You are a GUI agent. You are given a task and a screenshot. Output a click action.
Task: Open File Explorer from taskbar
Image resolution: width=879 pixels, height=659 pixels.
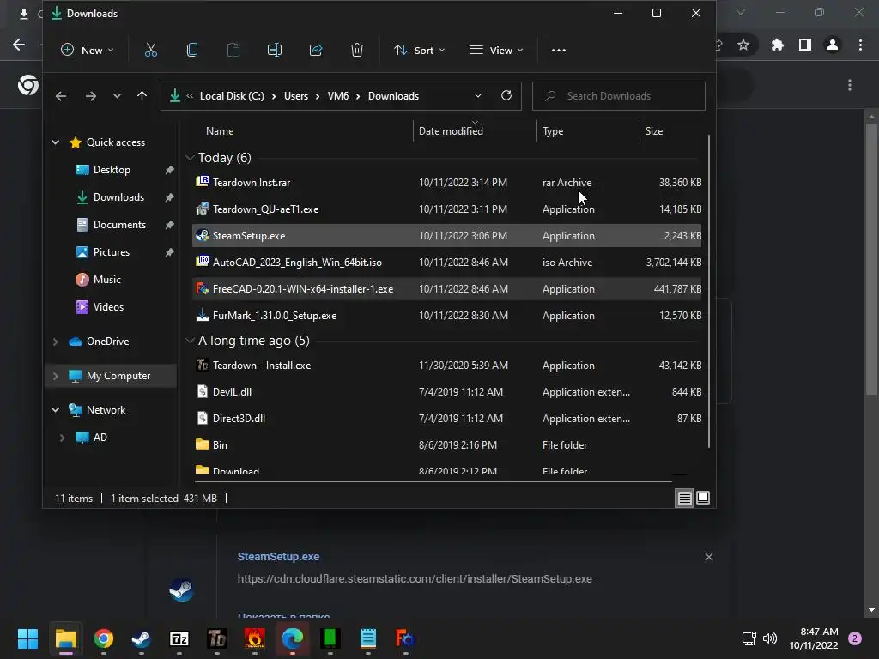[65, 638]
